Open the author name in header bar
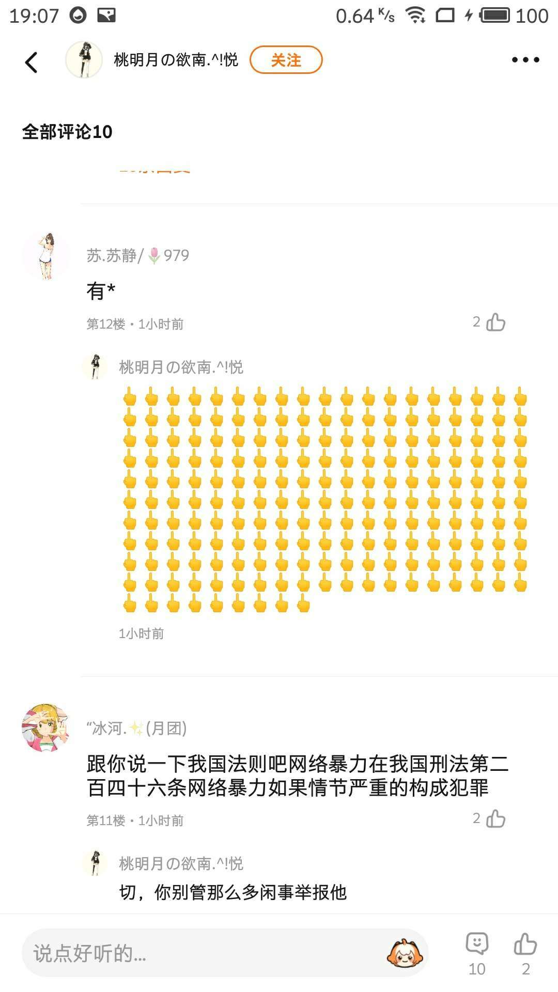The height and width of the screenshot is (992, 558). (x=176, y=60)
